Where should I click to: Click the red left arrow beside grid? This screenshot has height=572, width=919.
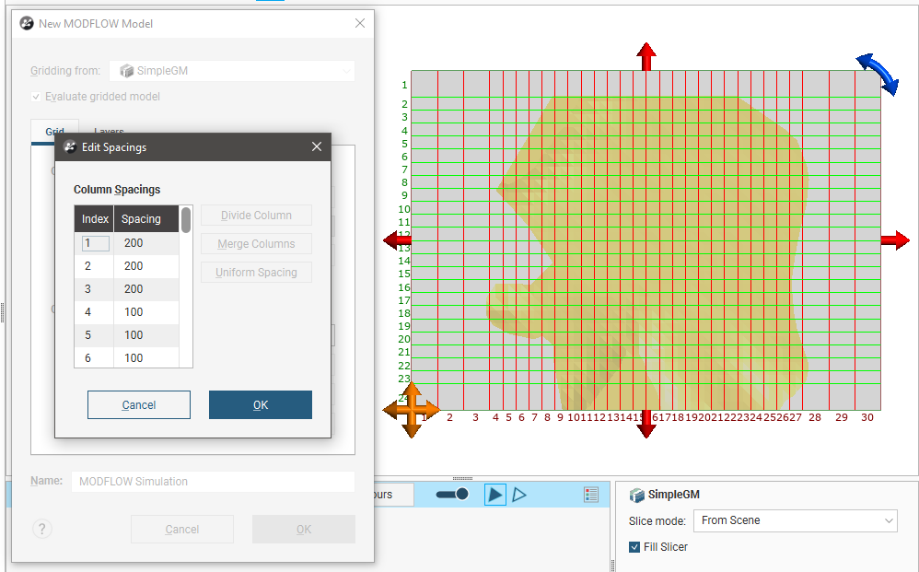pos(397,240)
